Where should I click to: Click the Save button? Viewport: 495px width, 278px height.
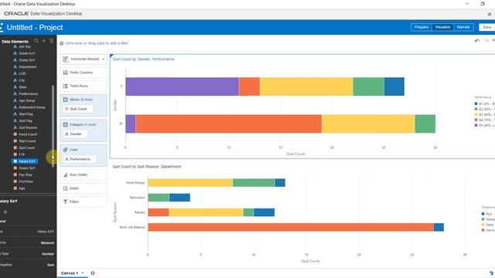pos(486,28)
